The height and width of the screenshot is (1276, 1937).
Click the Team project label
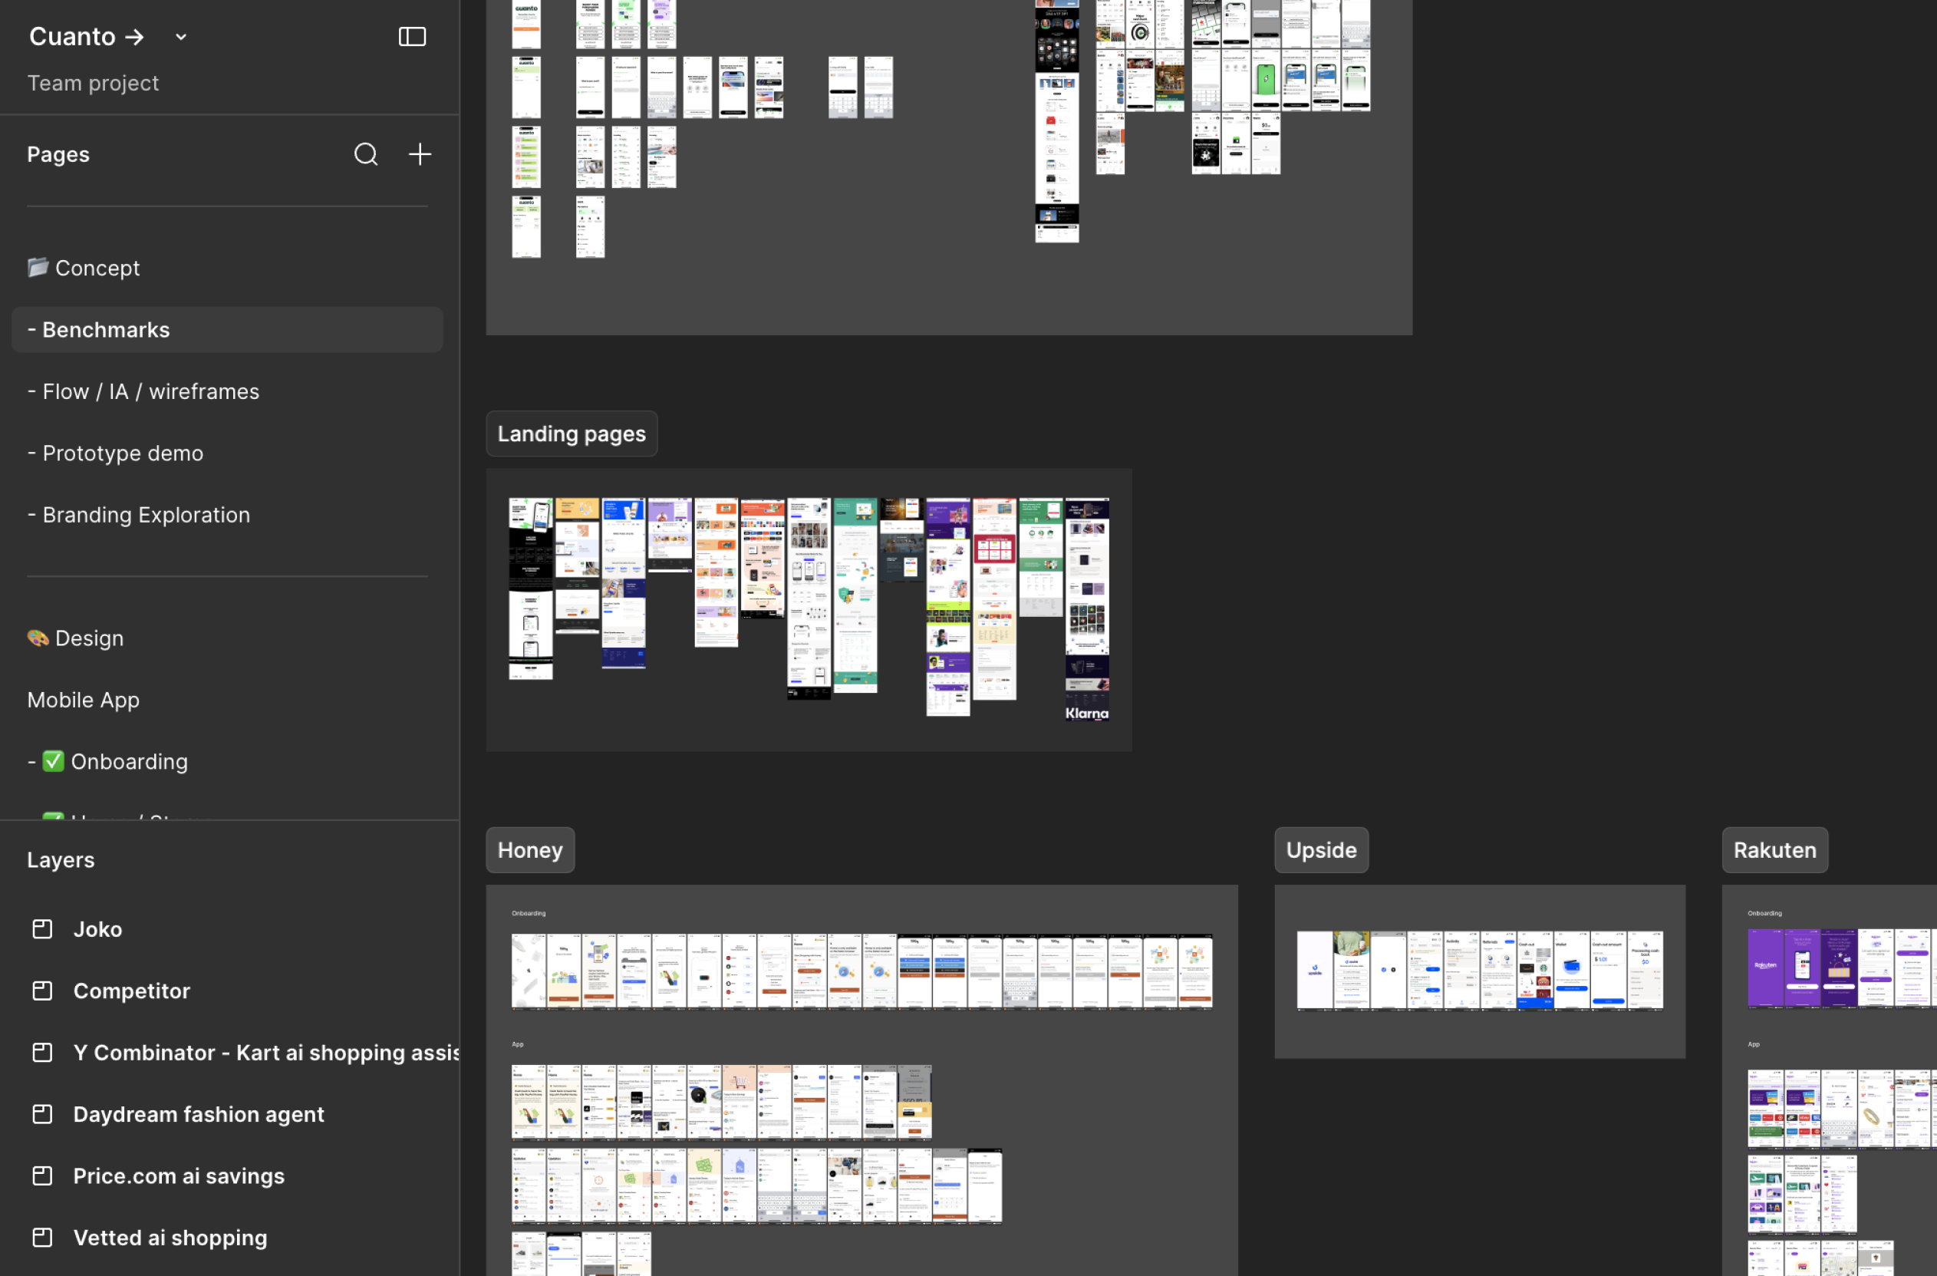pyautogui.click(x=93, y=83)
